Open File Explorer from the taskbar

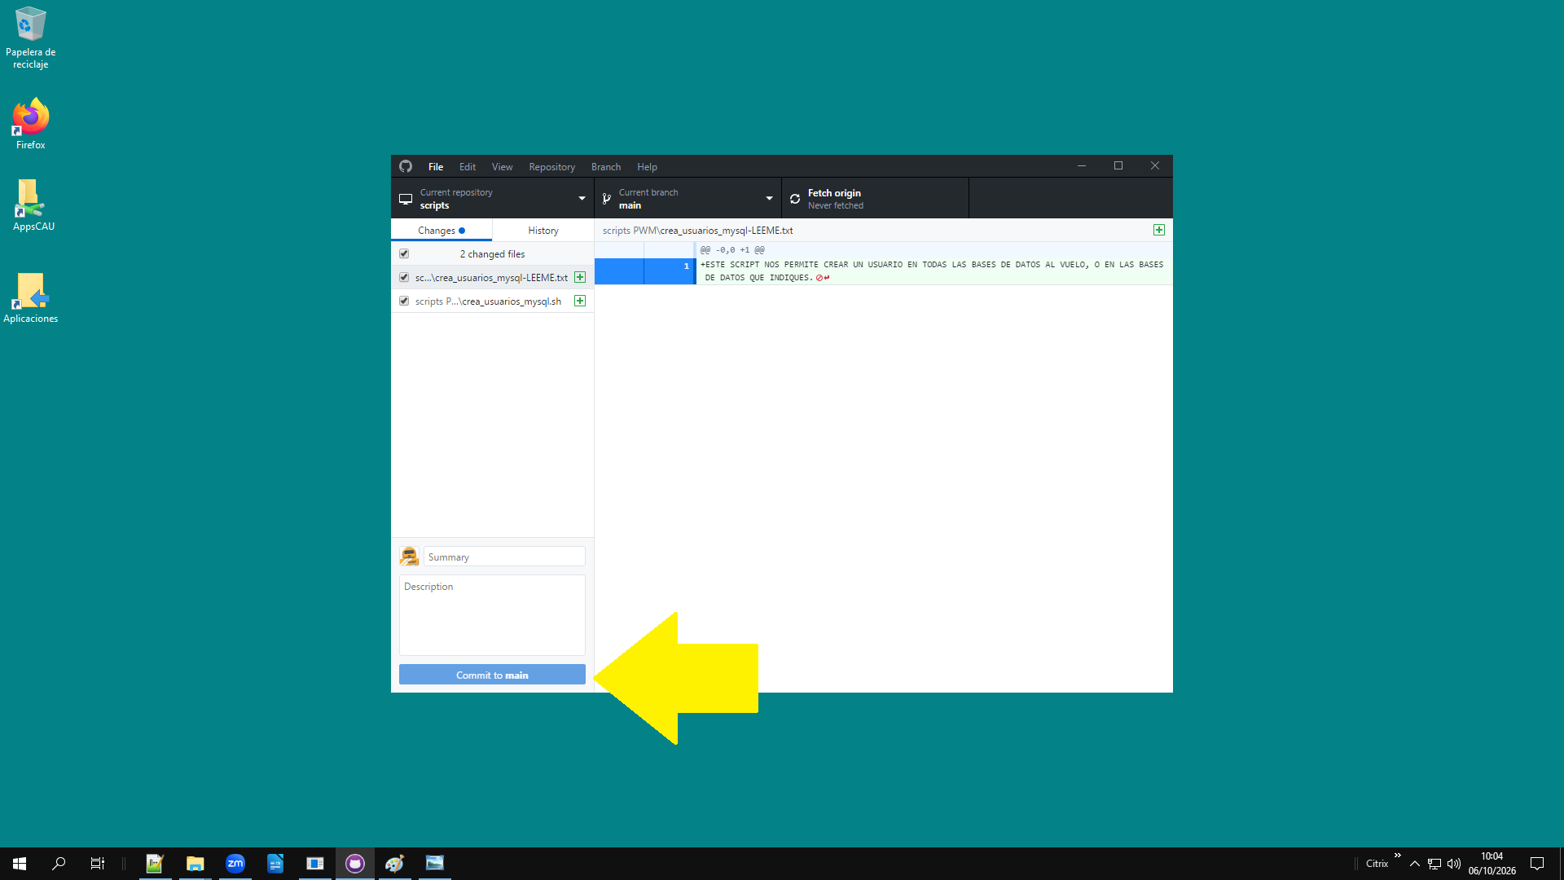pos(195,864)
